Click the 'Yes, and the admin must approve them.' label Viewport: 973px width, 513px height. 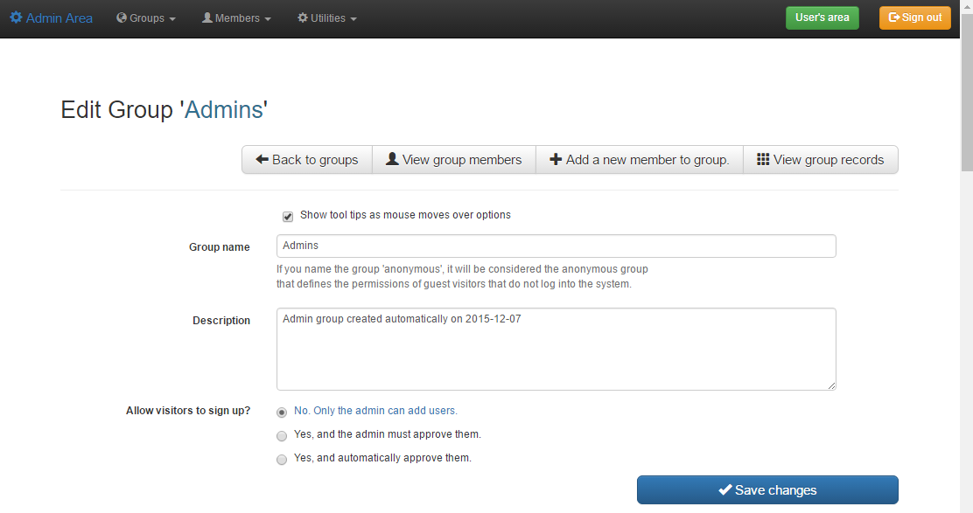coord(388,434)
